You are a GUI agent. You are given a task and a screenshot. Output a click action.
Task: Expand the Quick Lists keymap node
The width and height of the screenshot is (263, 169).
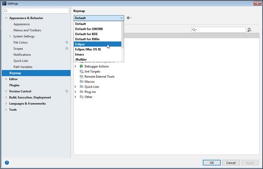point(75,87)
